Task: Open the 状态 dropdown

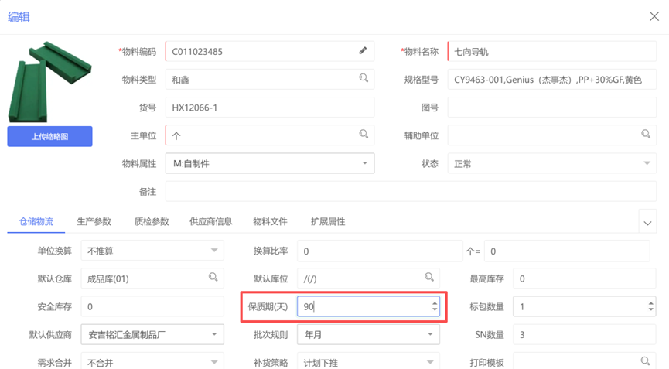Action: 647,163
